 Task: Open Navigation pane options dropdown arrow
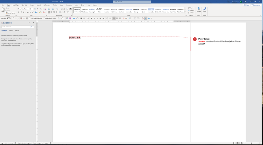tap(29, 22)
